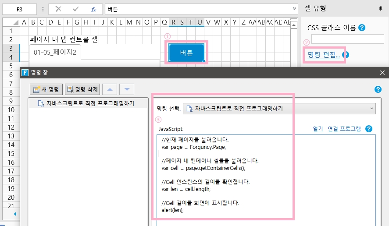Click help icon next to 명령 편집 link
Image resolution: width=389 pixels, height=226 pixels.
click(345, 55)
